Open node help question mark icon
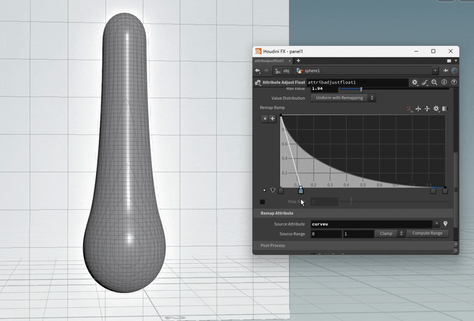The height and width of the screenshot is (321, 474). coord(454,82)
